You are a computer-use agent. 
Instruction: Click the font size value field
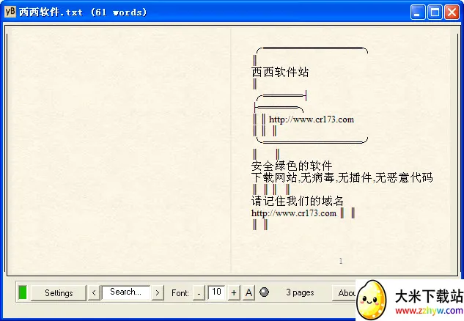(216, 292)
